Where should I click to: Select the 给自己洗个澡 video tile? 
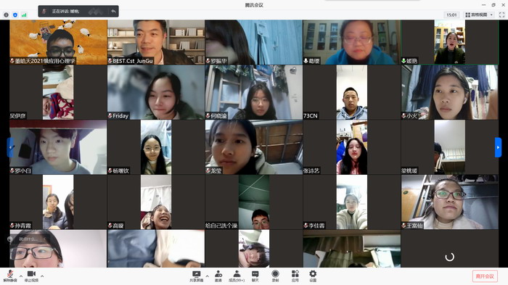254,202
